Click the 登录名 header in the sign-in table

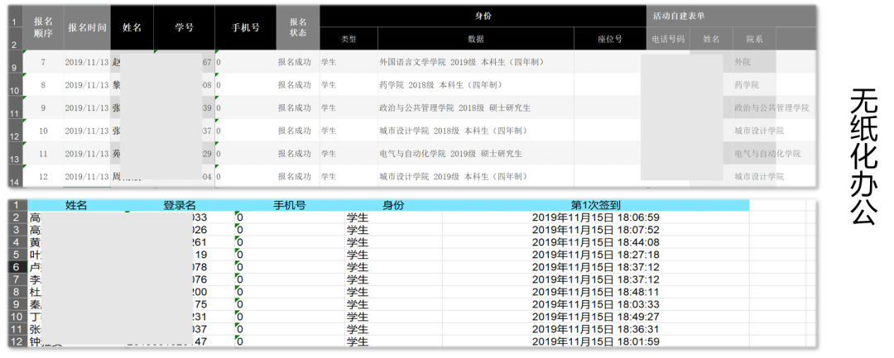[x=180, y=205]
